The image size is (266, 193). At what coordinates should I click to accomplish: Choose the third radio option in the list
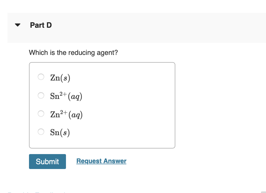41,114
